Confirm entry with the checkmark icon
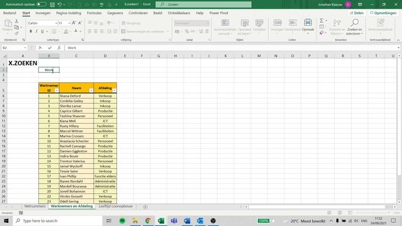 point(50,48)
